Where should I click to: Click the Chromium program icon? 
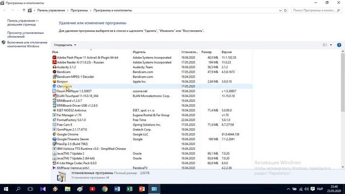pyautogui.click(x=54, y=86)
